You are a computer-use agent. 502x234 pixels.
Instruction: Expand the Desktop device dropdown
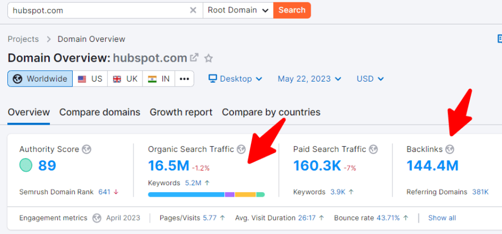(235, 79)
